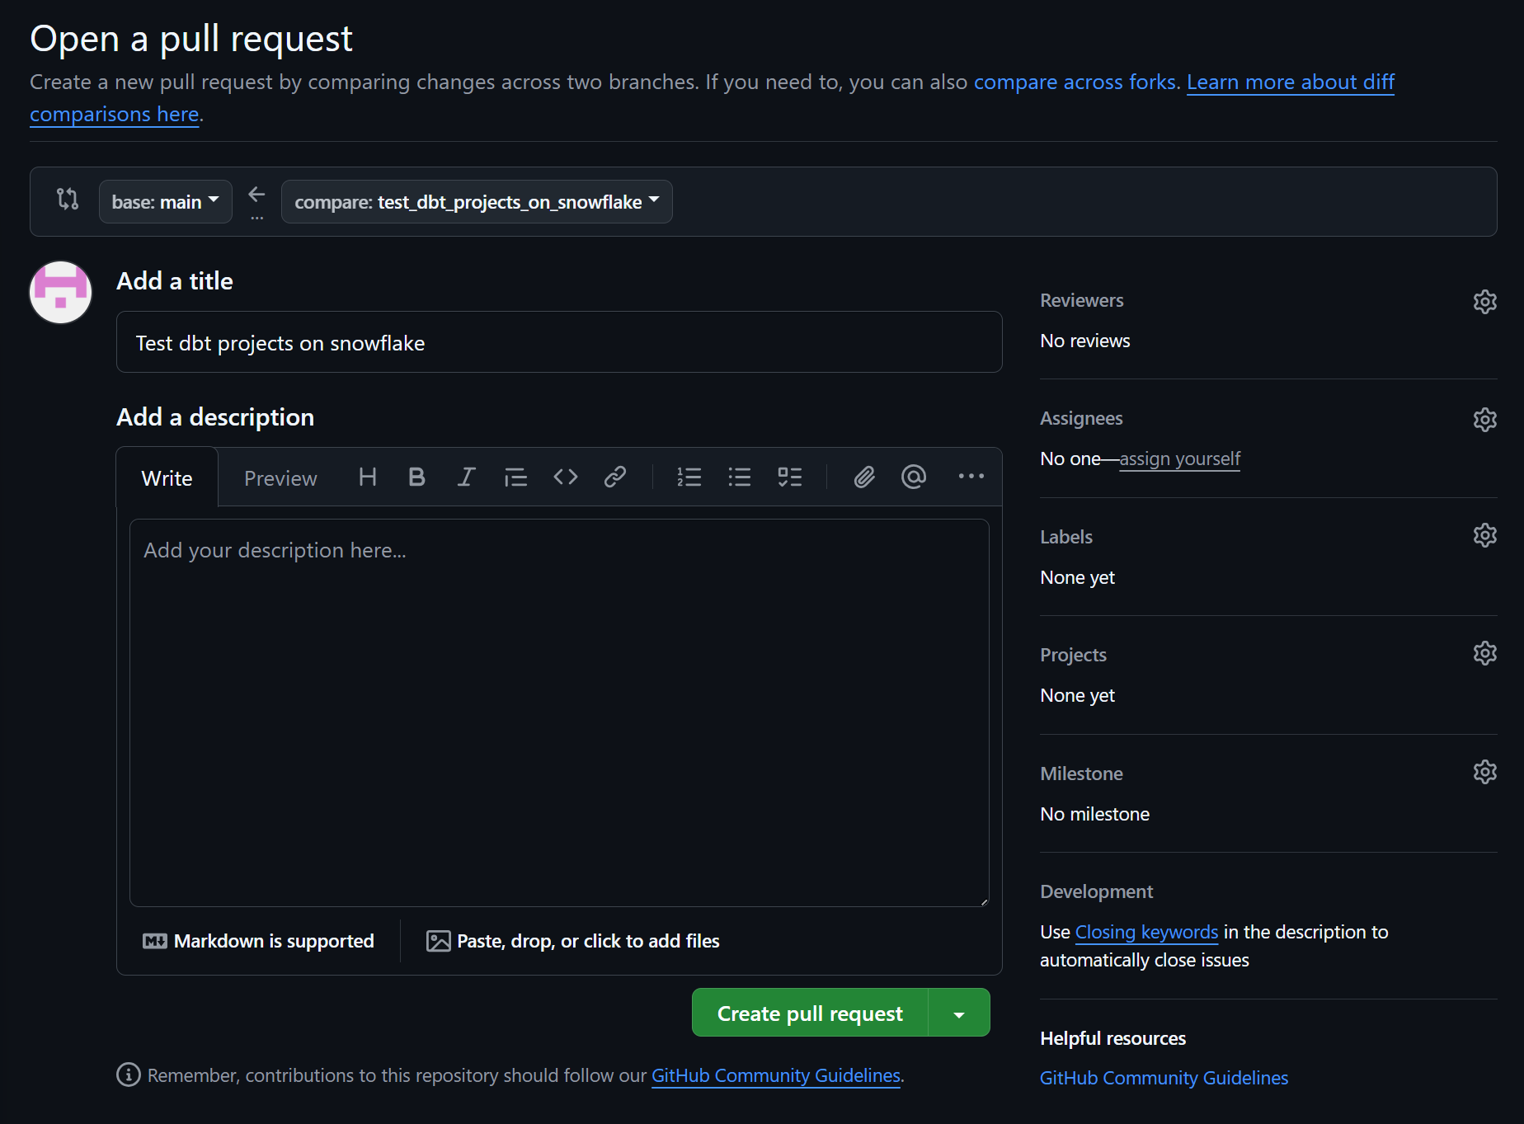Screen dimensions: 1524x1124
Task: Open more formatting options ellipsis
Action: (971, 476)
